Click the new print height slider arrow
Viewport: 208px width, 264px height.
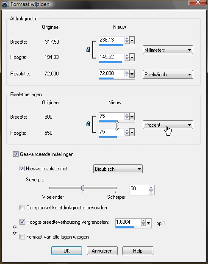[132, 58]
